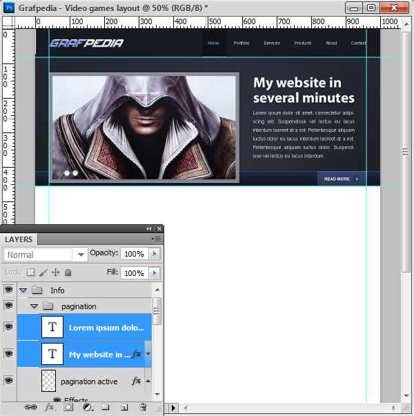
Task: Click the Link layers icon
Action: (30, 407)
